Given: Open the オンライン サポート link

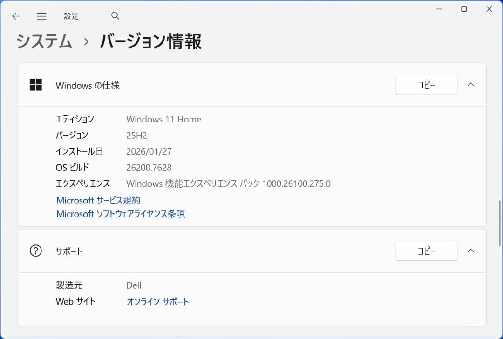Looking at the screenshot, I should (158, 302).
